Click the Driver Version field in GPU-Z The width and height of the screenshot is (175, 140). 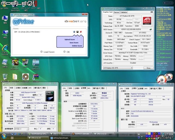133,52
